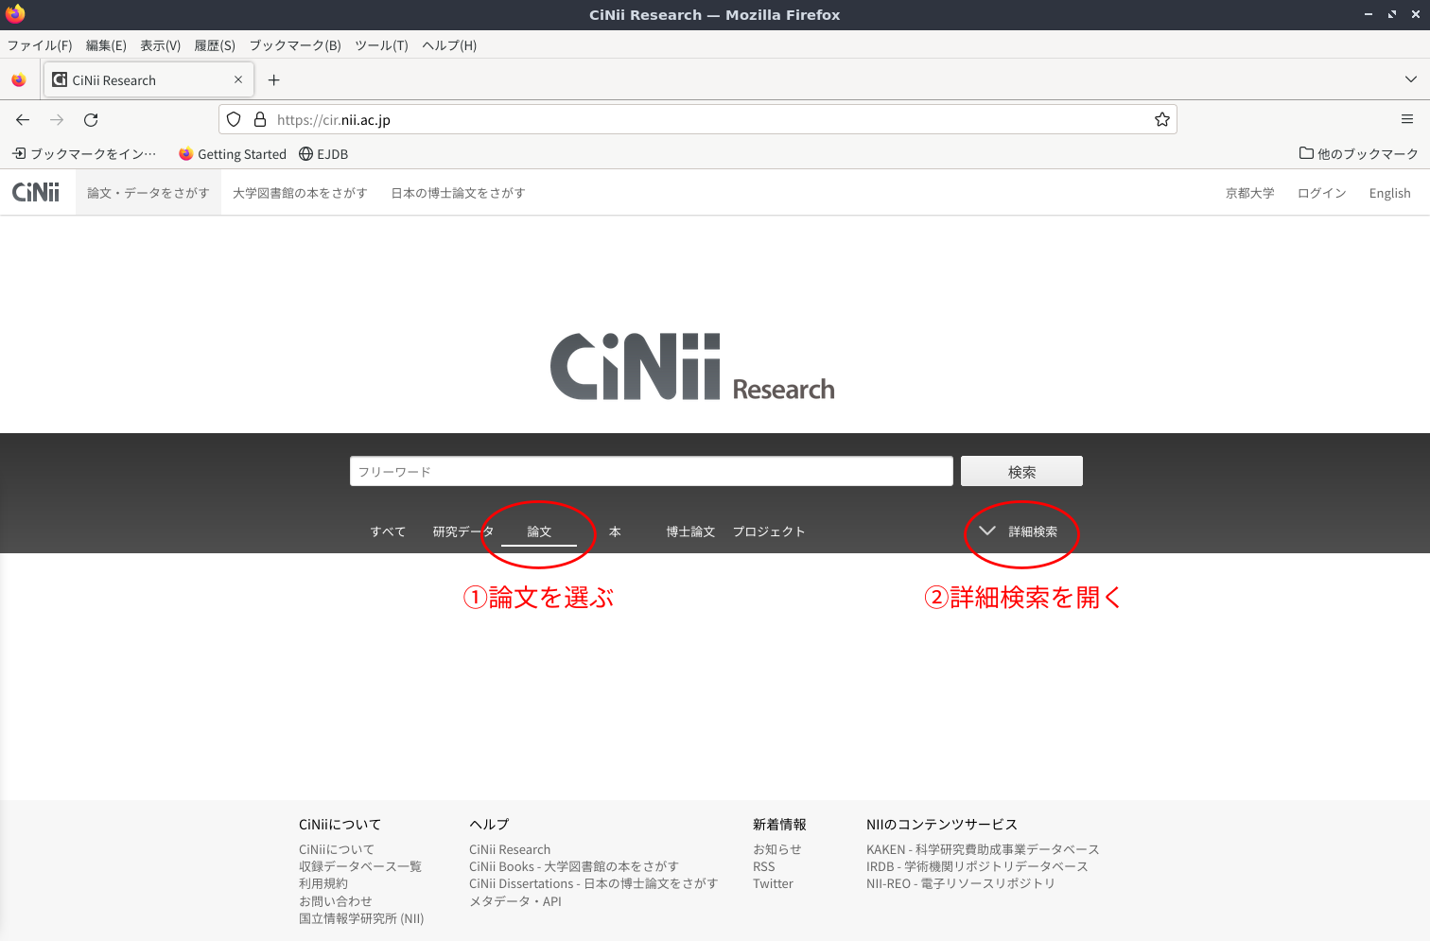Open the ヘルプ(H) menu
The height and width of the screenshot is (941, 1430).
click(x=449, y=45)
